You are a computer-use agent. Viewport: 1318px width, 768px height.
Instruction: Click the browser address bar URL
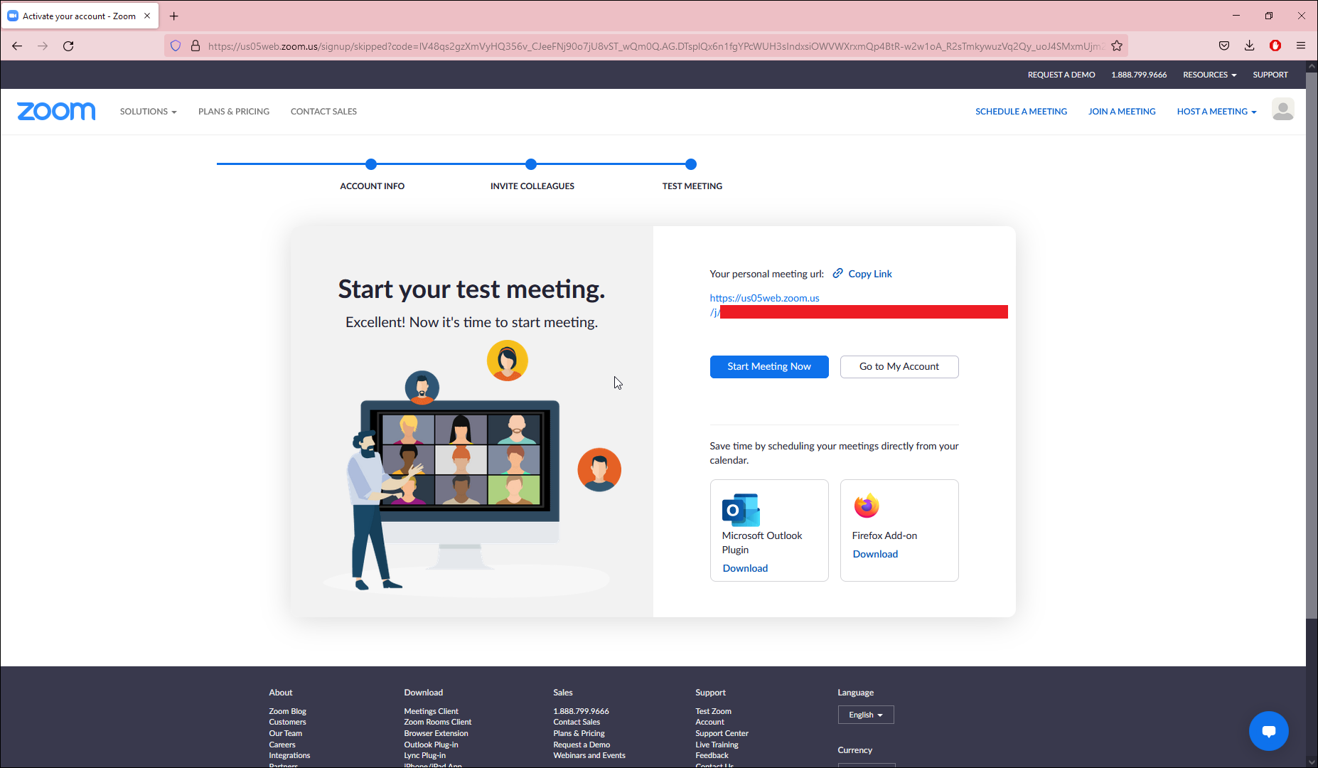[x=654, y=46]
